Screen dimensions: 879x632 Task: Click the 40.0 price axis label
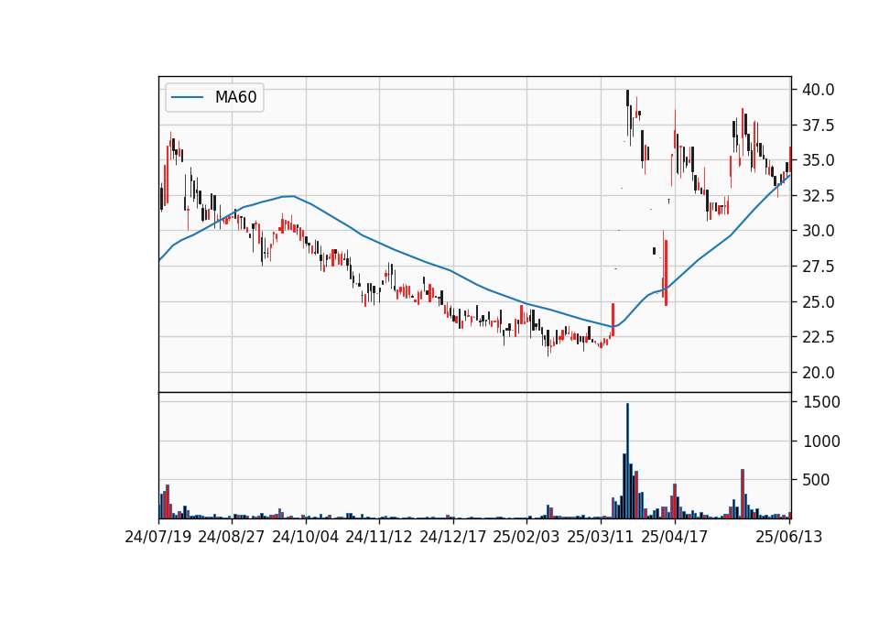tap(819, 90)
